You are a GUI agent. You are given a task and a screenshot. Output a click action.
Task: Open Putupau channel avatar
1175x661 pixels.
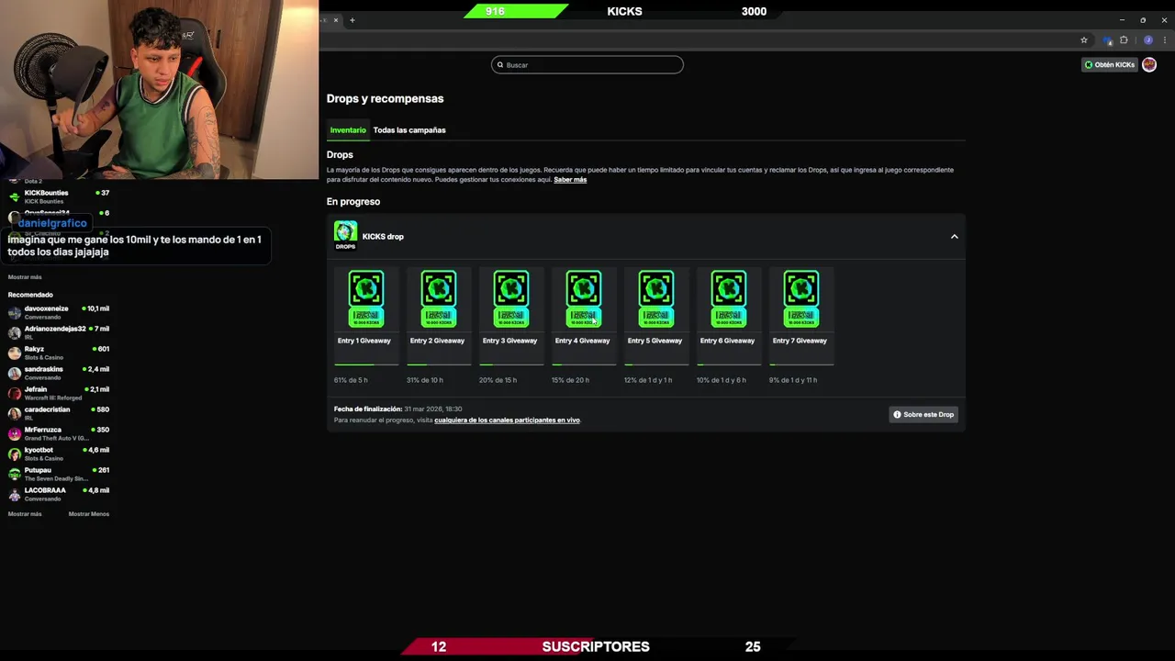(15, 474)
